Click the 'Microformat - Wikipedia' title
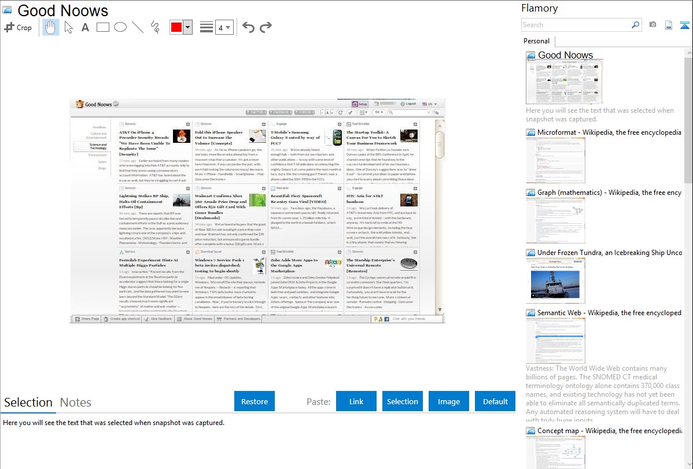Viewport: 693px width, 469px height. point(610,132)
